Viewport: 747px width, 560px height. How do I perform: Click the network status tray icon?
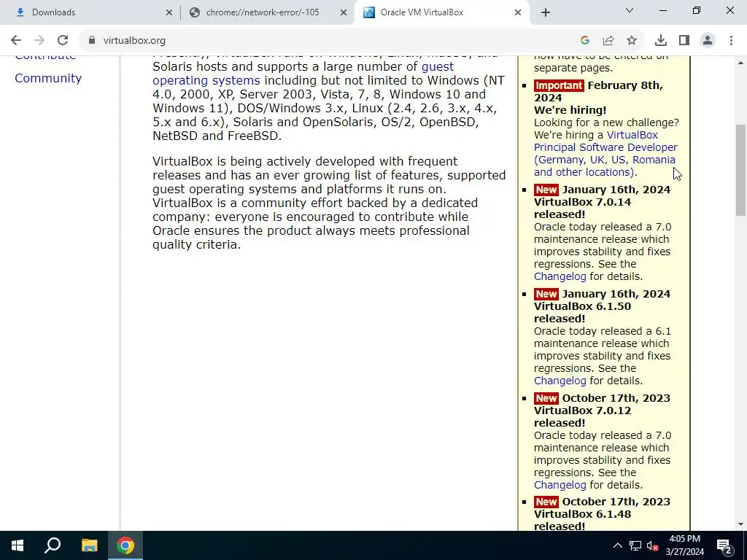635,545
